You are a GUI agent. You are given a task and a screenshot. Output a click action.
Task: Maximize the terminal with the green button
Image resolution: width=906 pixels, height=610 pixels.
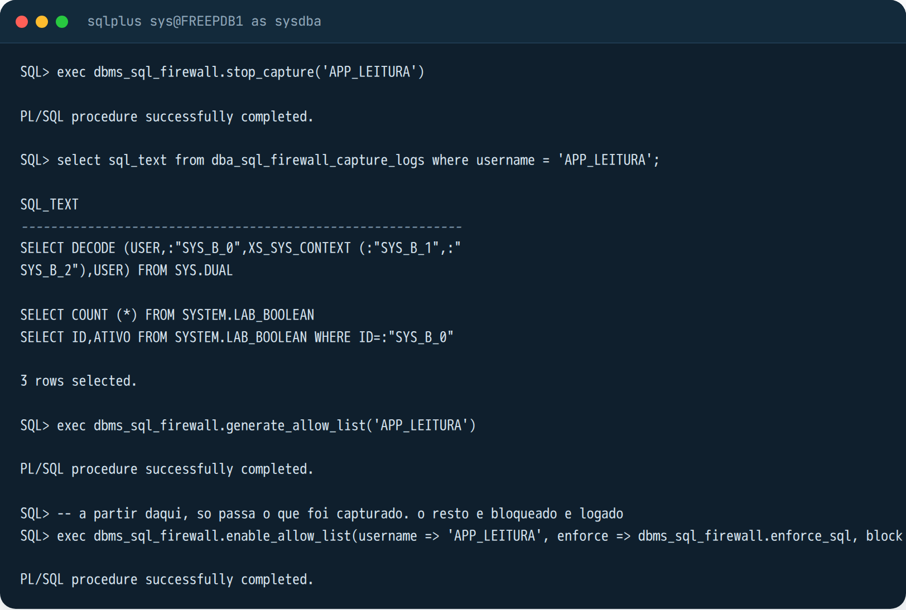[62, 22]
